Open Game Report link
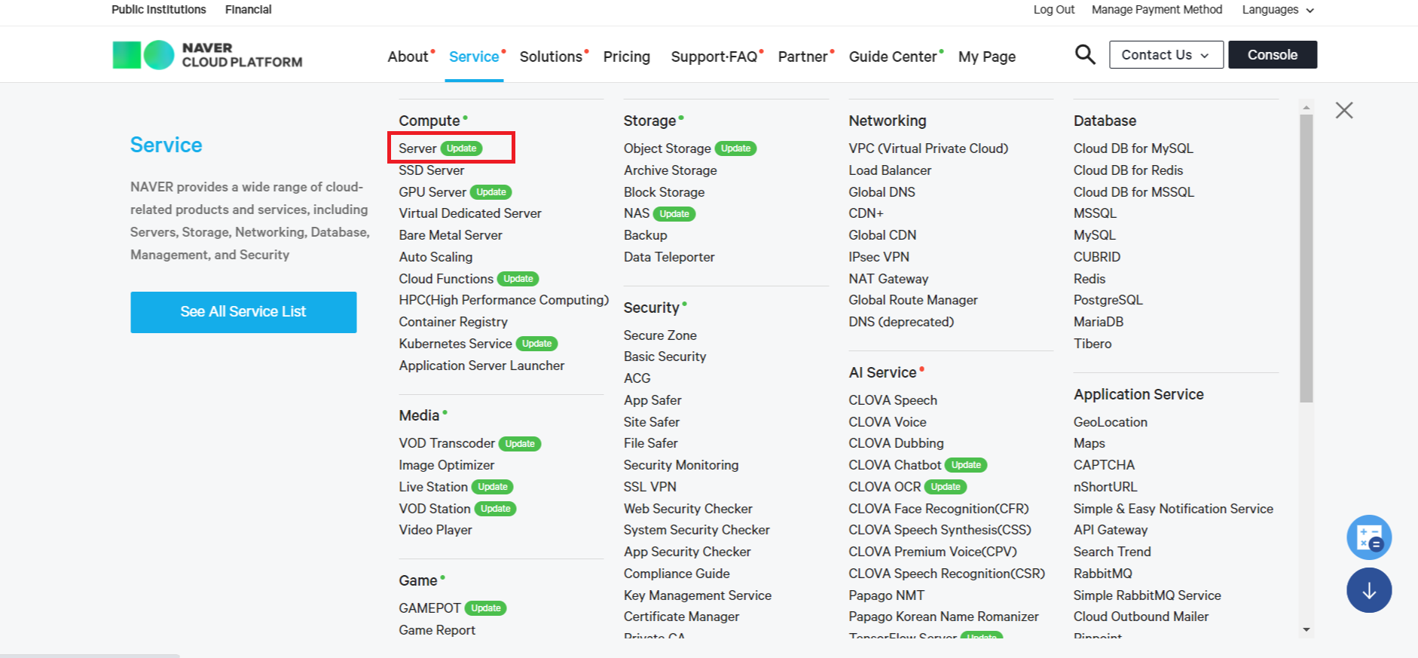 click(x=437, y=630)
